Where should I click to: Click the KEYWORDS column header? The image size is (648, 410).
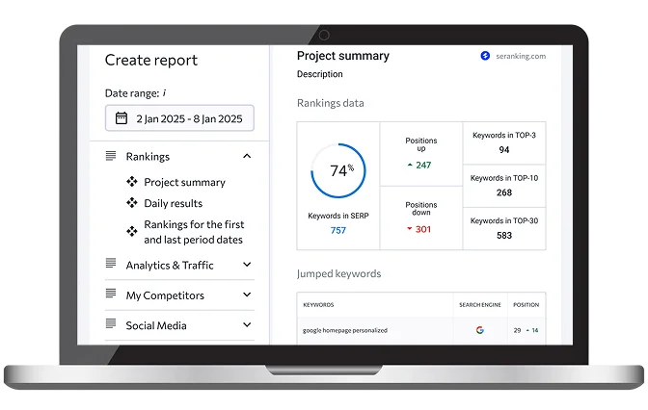[318, 305]
